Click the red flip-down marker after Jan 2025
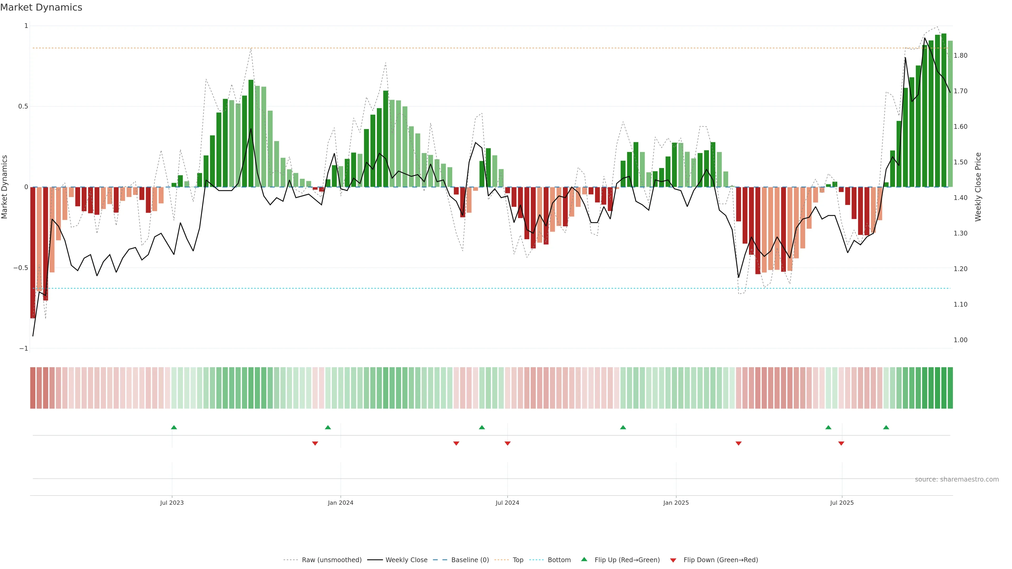Image resolution: width=1012 pixels, height=569 pixels. point(738,443)
